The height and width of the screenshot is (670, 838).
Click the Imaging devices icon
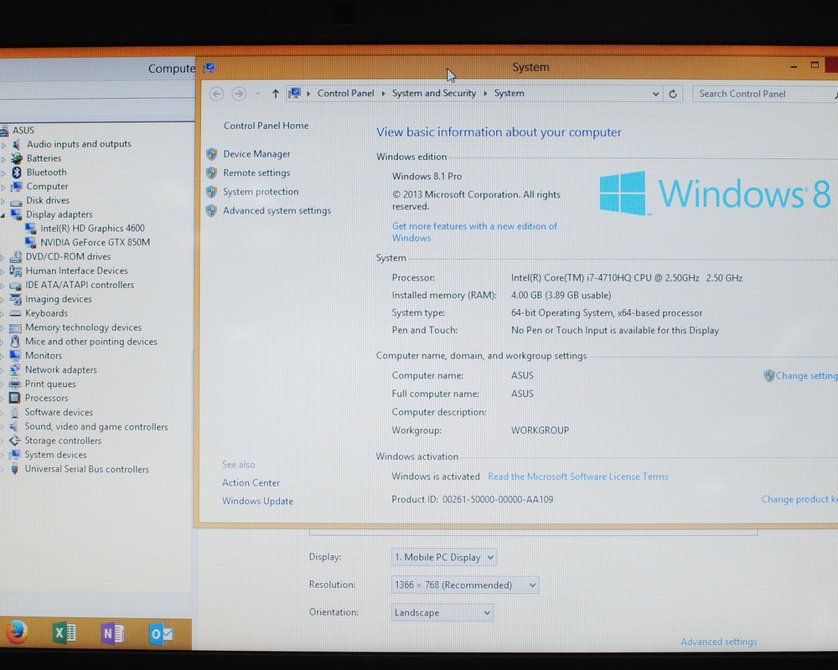point(15,299)
